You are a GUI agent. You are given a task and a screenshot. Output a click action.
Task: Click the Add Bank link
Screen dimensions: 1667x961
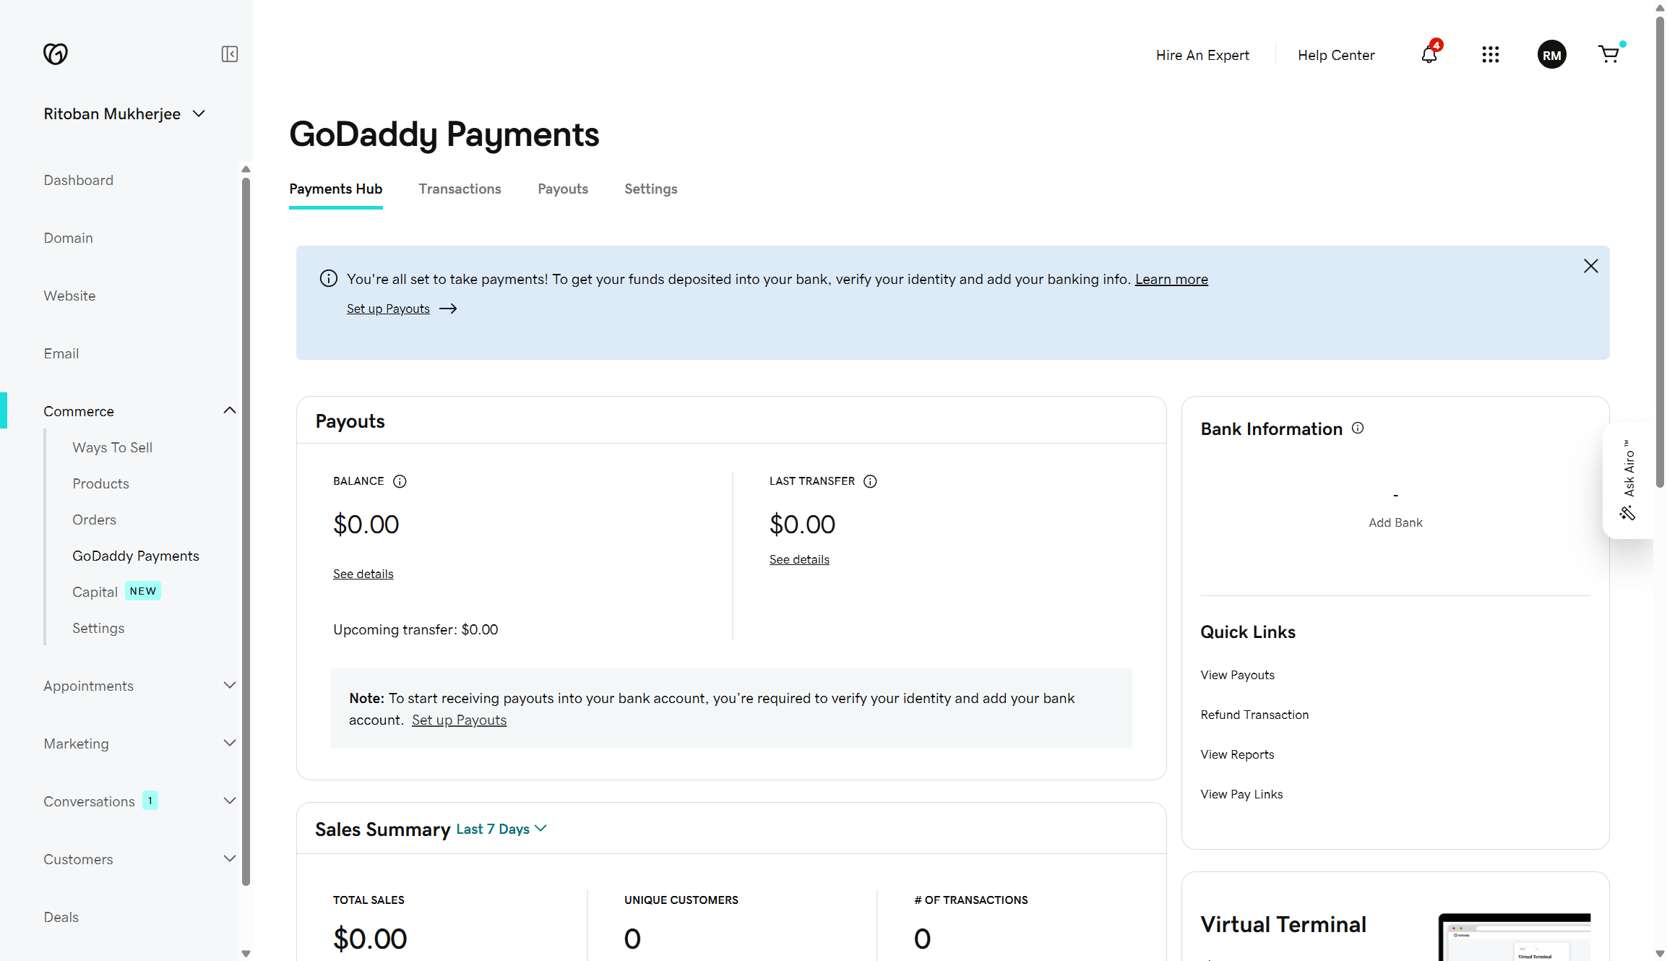(x=1395, y=522)
